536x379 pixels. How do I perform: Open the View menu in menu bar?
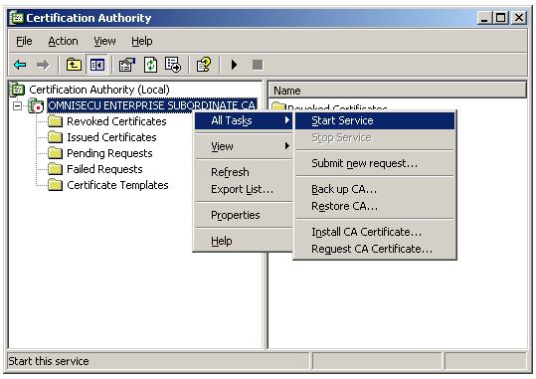pyautogui.click(x=104, y=41)
